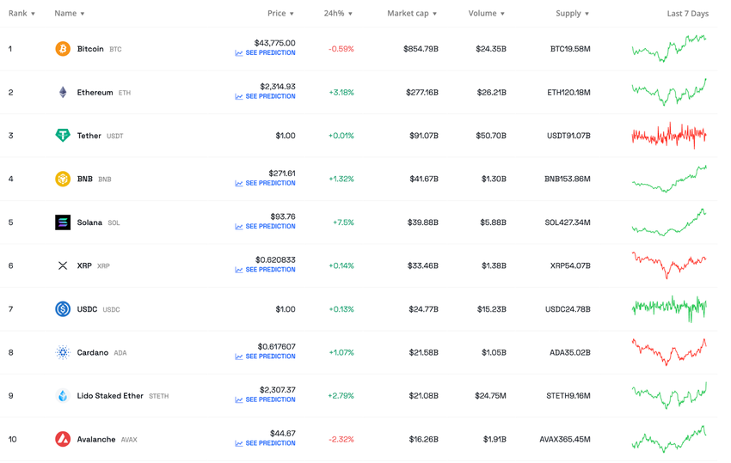Open the USDC 7-day sparkline chart
The height and width of the screenshot is (463, 731).
tap(669, 308)
